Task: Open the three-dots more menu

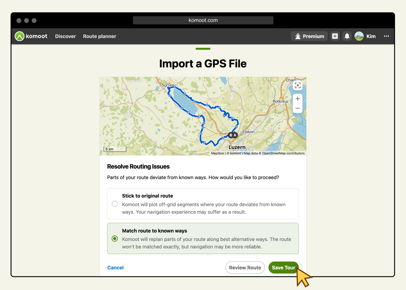Action: 386,36
